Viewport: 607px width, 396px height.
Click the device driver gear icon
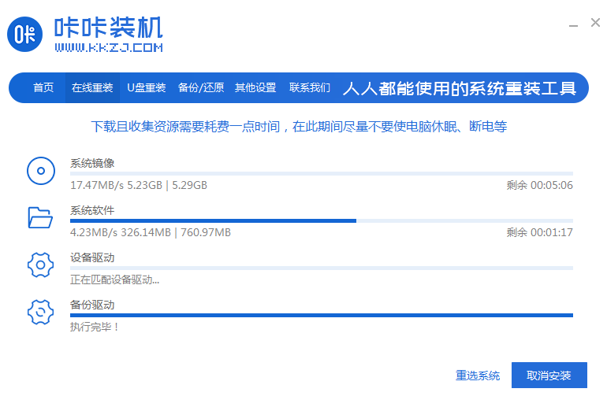(x=39, y=265)
